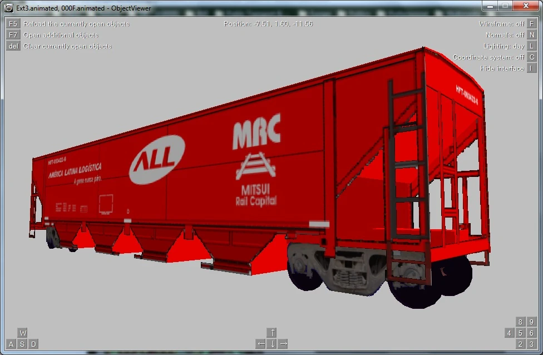Viewport: 543px width, 355px height.
Task: Toggle wireframe with the F key
Action: click(x=531, y=23)
